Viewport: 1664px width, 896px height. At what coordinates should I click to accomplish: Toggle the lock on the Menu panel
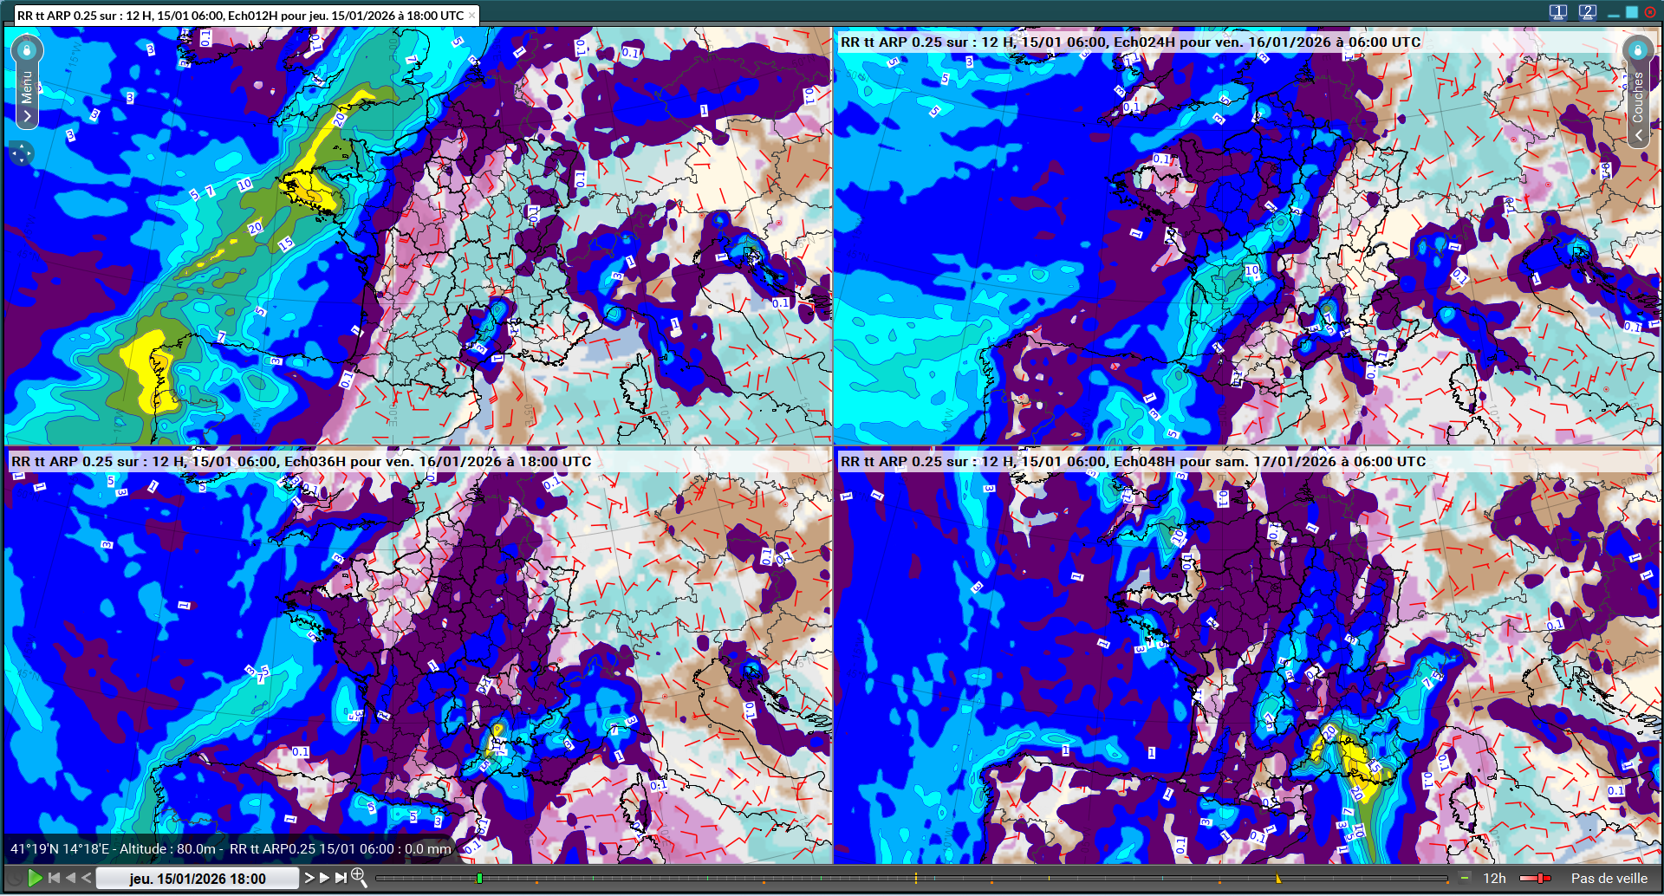[x=27, y=50]
